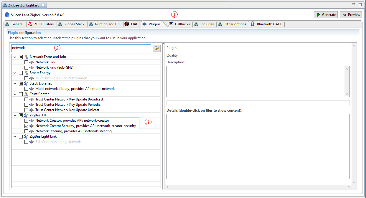Screen dimensions: 366x198
Task: Click the Preview button
Action: click(351, 15)
